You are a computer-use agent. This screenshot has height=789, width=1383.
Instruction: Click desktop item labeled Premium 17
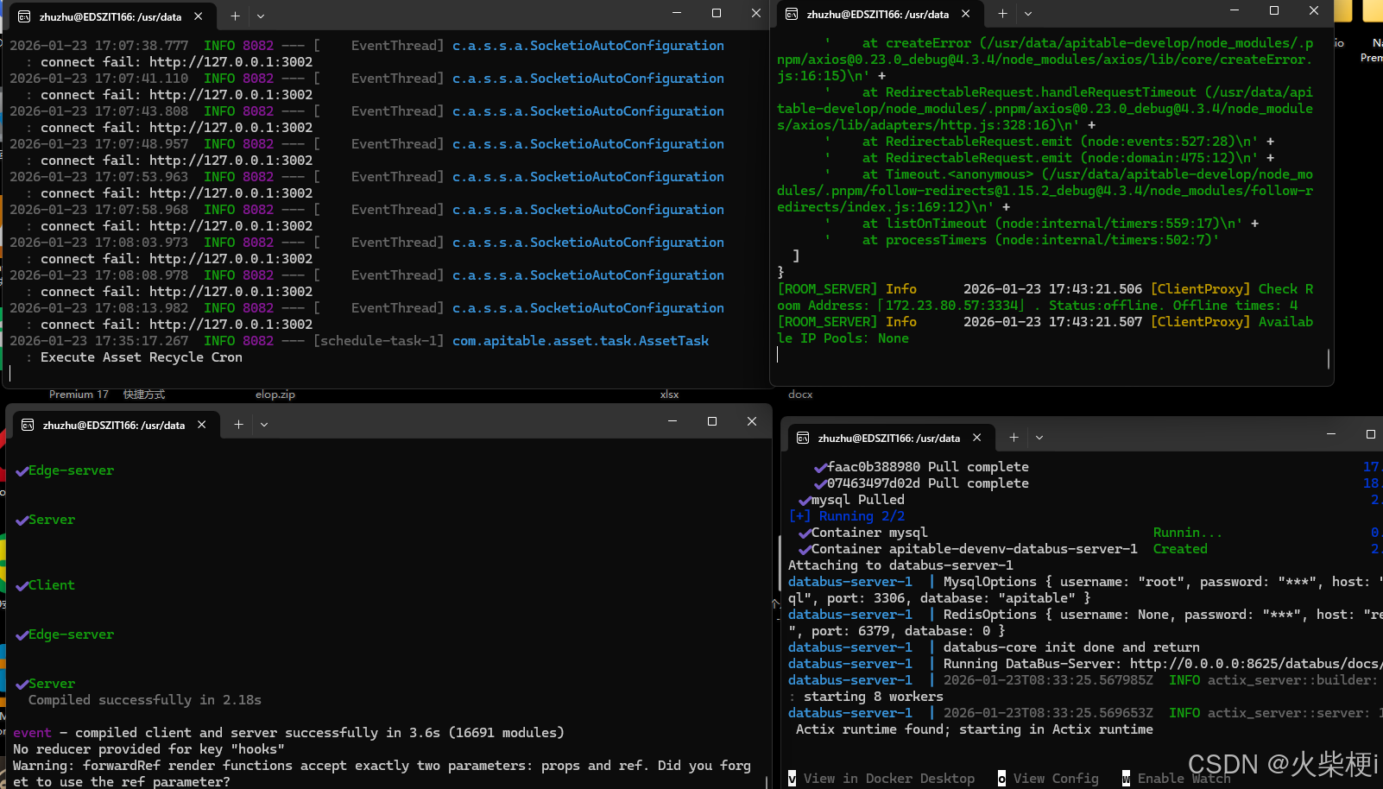click(x=79, y=394)
